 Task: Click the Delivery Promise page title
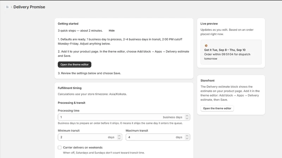coord(29,7)
